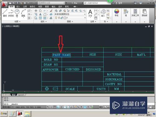Click the Leader tool icon

point(96,14)
